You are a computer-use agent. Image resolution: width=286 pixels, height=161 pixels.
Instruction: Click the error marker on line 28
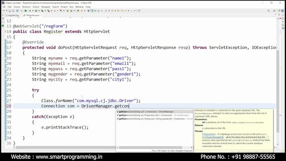coord(6,106)
